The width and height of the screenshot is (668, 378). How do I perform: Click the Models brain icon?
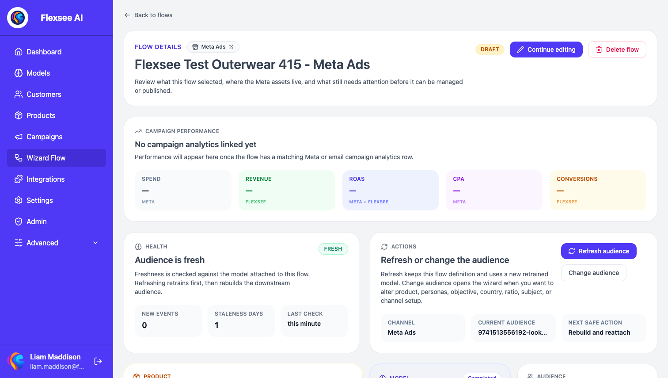point(19,73)
